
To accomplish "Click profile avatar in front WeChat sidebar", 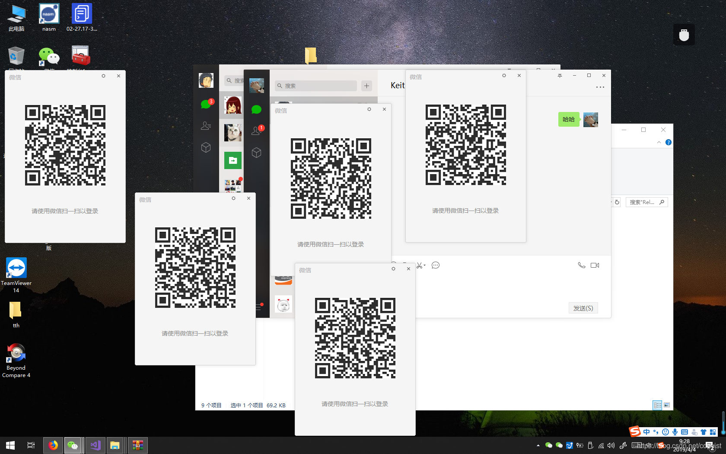I will [x=257, y=86].
